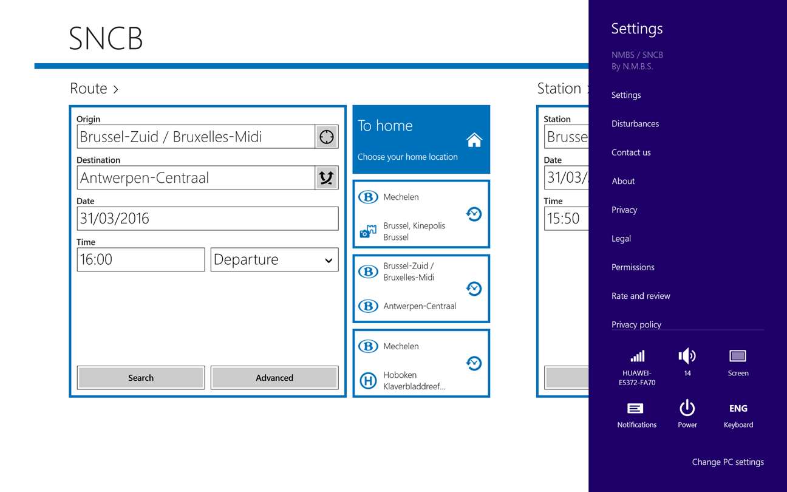The width and height of the screenshot is (787, 492).
Task: Click history clock icon on Mechelen–Kinepolis tile
Action: click(x=474, y=214)
